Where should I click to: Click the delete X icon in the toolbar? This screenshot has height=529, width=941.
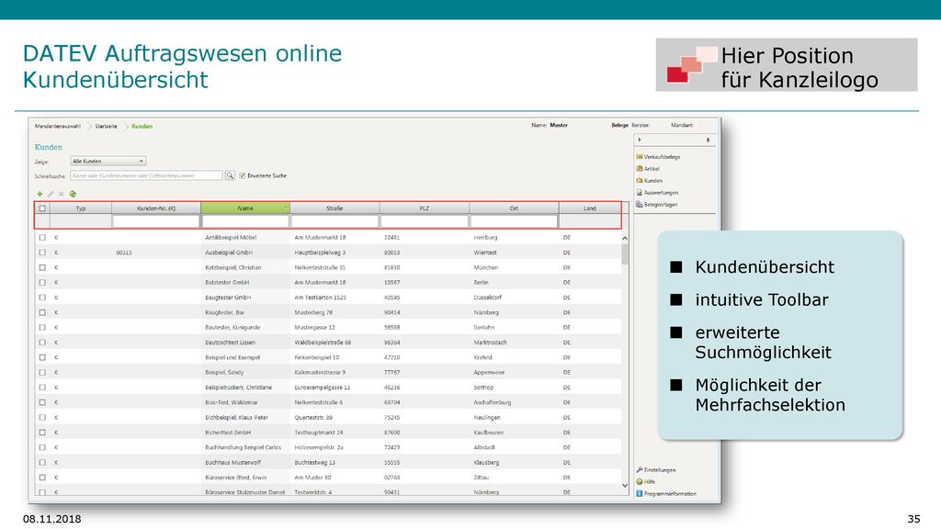coord(62,194)
